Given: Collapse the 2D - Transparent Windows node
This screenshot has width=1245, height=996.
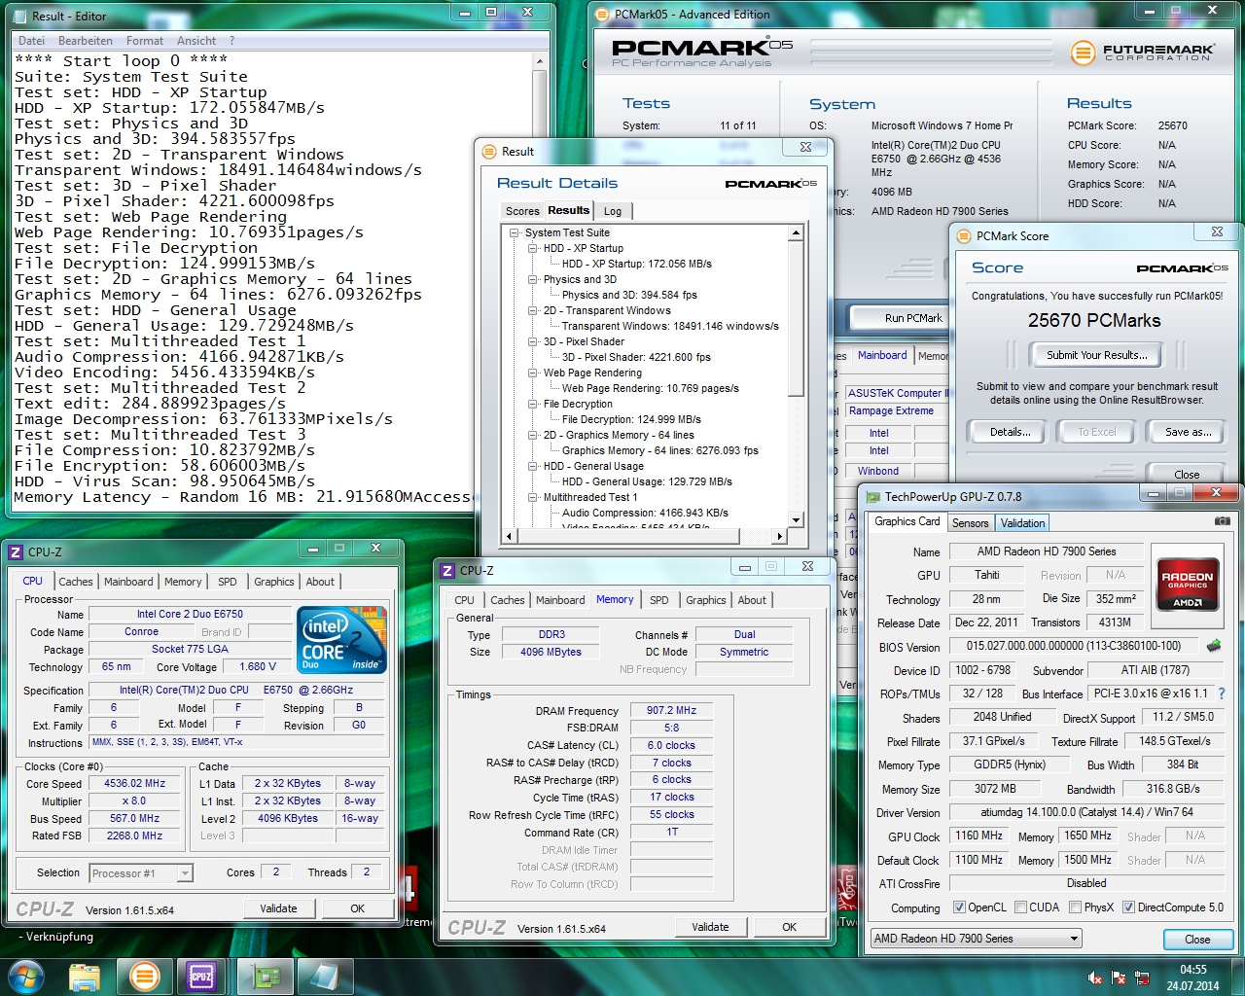Looking at the screenshot, I should pyautogui.click(x=533, y=310).
